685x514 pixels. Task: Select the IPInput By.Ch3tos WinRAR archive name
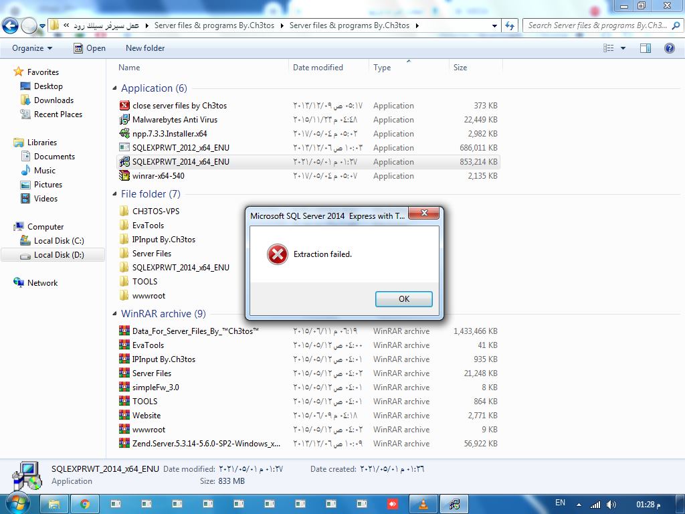[164, 359]
